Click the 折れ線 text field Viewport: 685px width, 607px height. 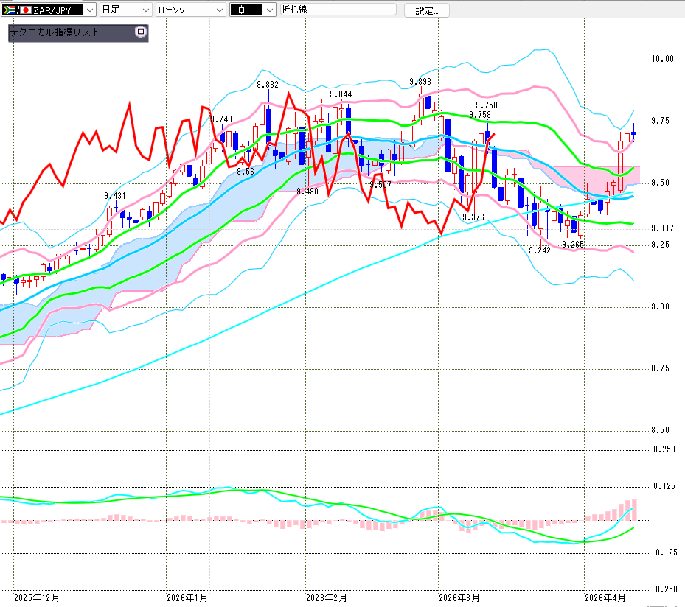tap(337, 10)
